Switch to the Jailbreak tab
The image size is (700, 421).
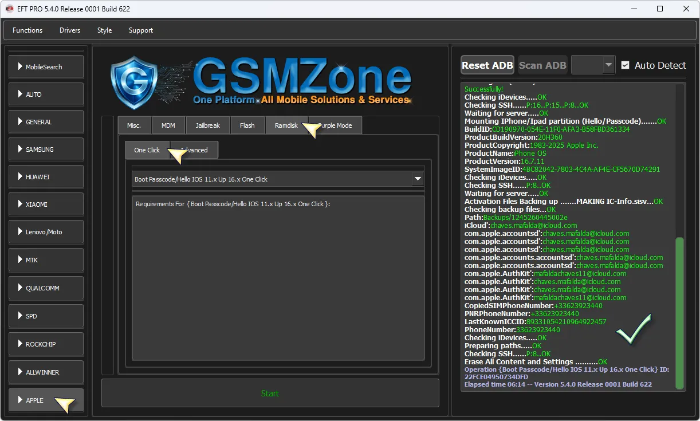[207, 125]
